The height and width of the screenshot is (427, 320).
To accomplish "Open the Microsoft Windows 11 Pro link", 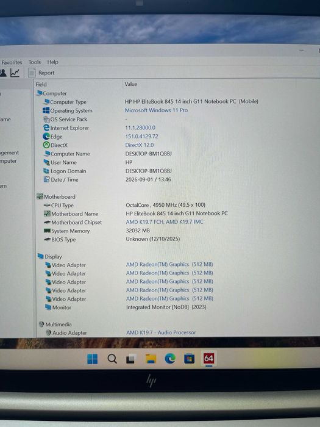I will (156, 110).
